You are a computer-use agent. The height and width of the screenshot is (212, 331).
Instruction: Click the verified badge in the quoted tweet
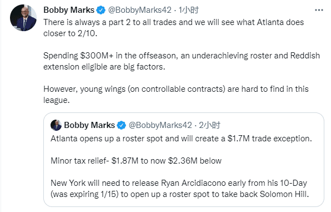122,125
